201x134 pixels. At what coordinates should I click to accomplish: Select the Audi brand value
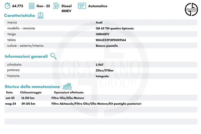point(99,22)
